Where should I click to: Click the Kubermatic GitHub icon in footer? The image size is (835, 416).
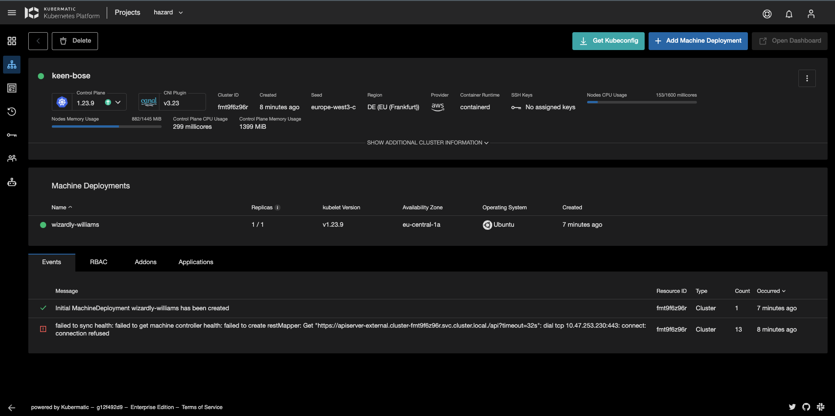(806, 407)
